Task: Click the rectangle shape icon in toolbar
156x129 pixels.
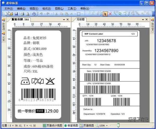Action: coord(79,14)
